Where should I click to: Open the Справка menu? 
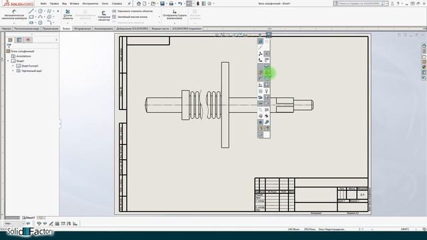[117, 3]
